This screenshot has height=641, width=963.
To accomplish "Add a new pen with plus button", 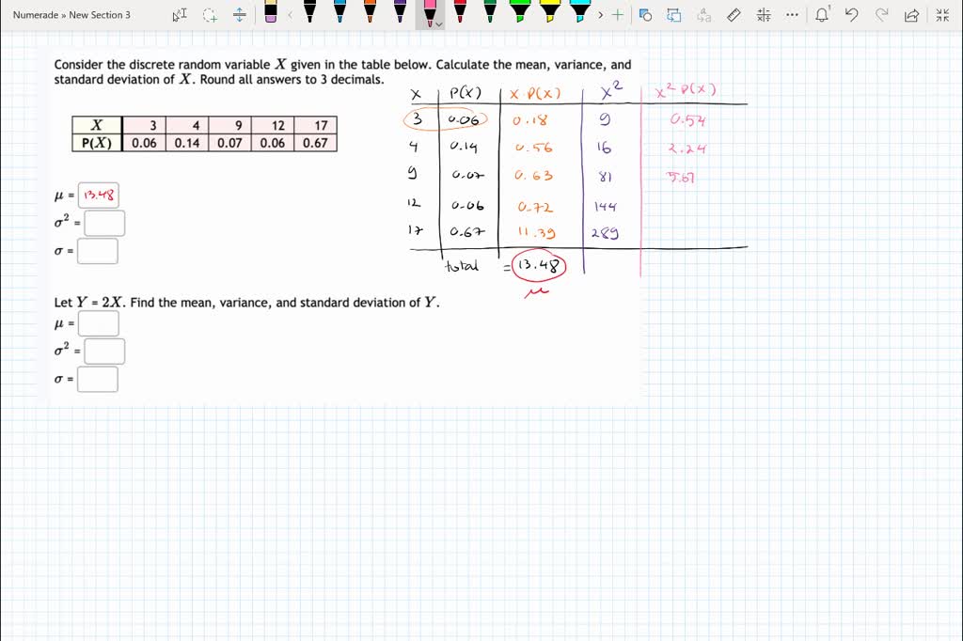I will coord(616,14).
